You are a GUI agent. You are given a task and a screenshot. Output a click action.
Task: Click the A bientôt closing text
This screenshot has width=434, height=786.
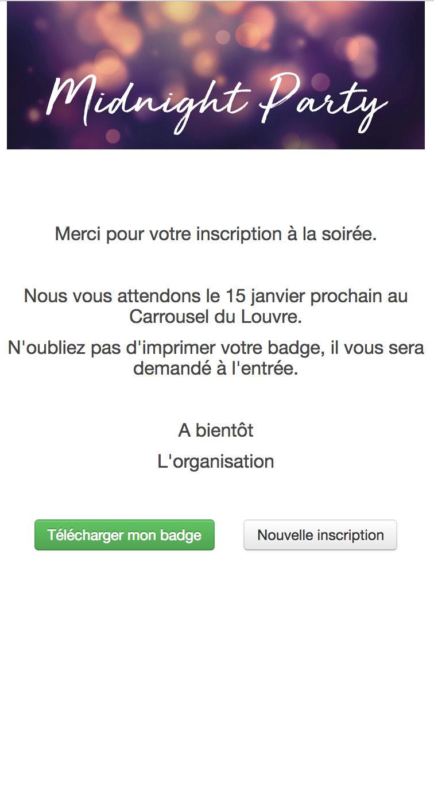click(x=216, y=430)
